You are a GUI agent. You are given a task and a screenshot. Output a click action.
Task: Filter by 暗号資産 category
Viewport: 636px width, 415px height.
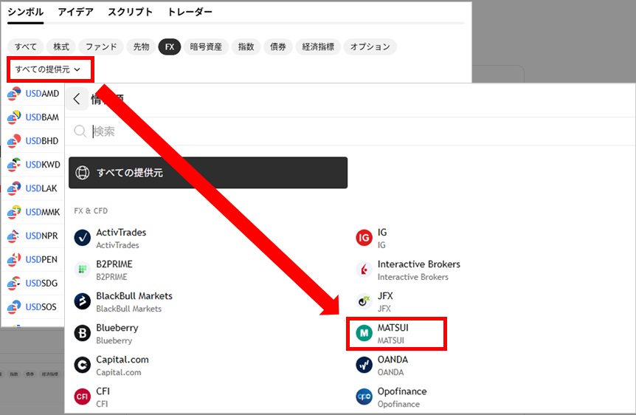206,47
